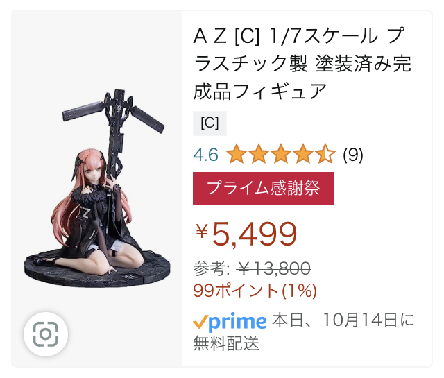The height and width of the screenshot is (378, 444).
Task: Click the struck-through ￥13,800 reference price
Action: click(x=273, y=268)
